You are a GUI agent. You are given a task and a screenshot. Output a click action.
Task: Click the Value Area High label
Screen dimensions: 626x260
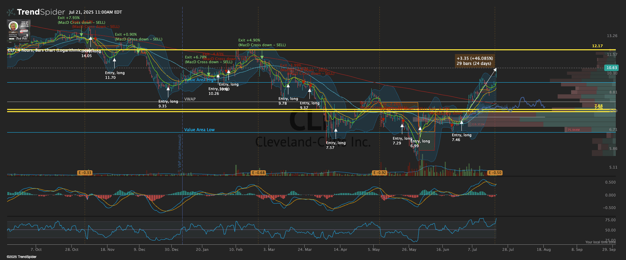coord(201,80)
